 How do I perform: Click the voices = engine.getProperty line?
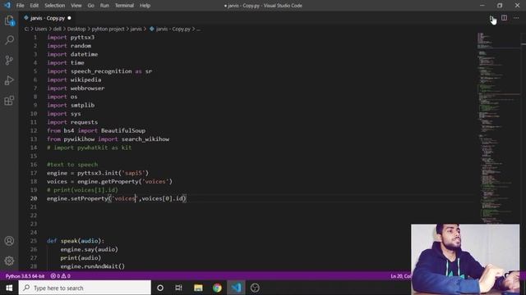click(109, 182)
